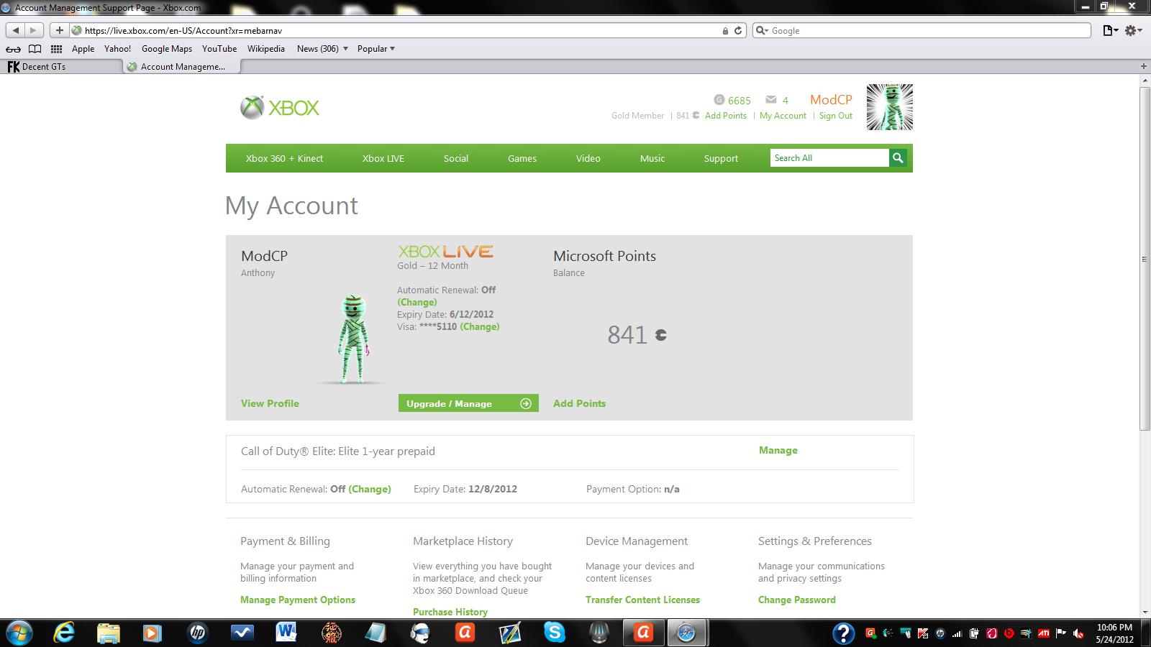This screenshot has width=1151, height=647.
Task: Click the Help question mark on the taskbar
Action: [x=843, y=633]
